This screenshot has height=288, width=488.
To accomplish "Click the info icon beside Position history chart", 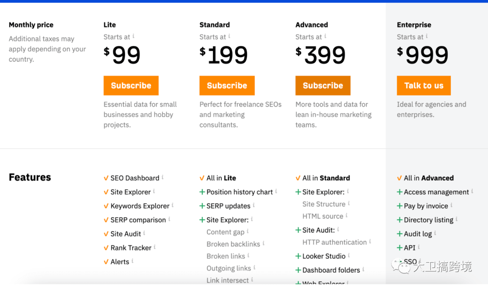I will [x=276, y=191].
